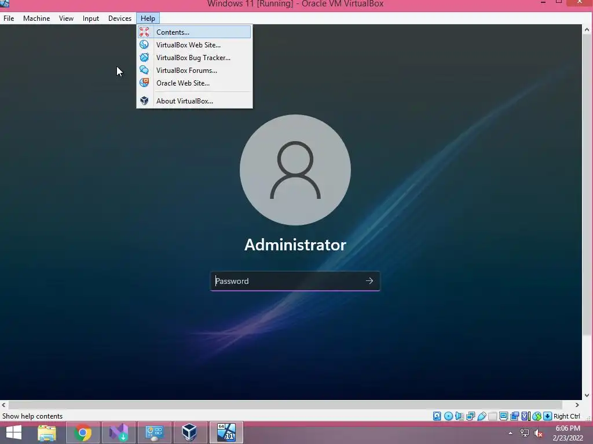Open the Devices menu
Viewport: 593px width, 444px height.
coord(120,18)
